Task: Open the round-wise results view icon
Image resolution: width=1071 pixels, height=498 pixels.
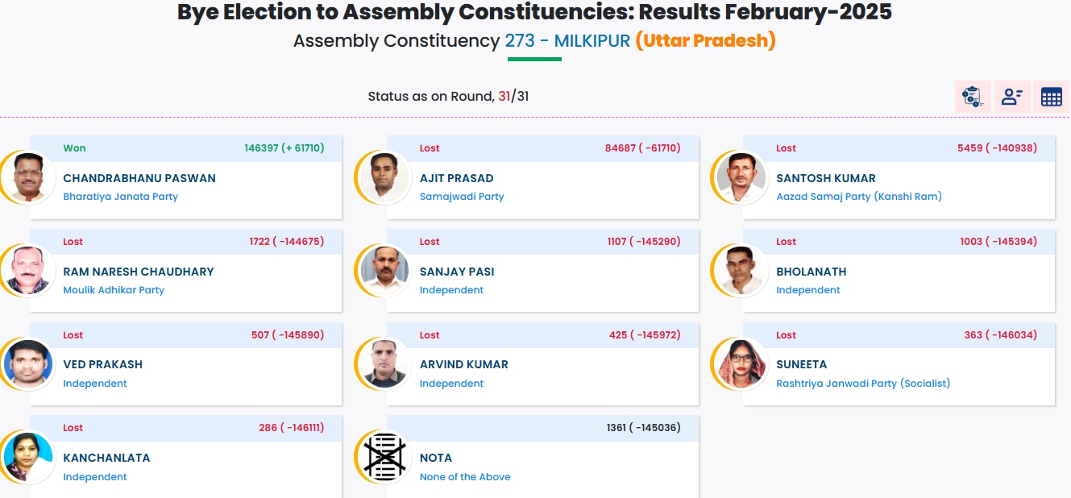Action: tap(973, 97)
